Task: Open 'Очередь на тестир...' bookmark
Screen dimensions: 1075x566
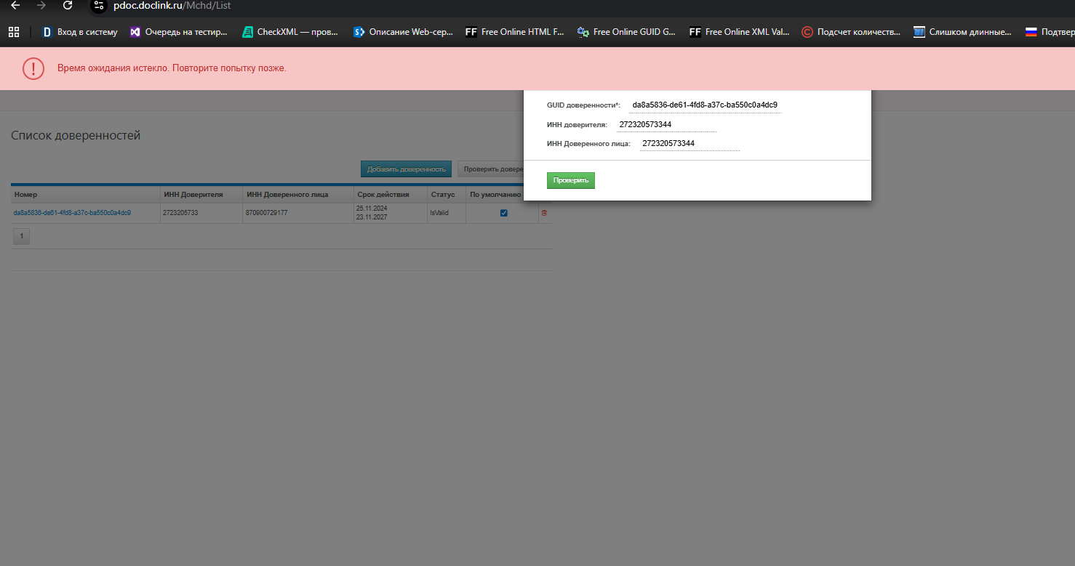Action: tap(178, 32)
